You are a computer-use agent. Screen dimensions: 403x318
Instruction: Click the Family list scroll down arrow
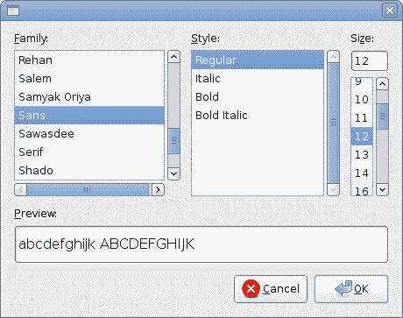(x=174, y=174)
